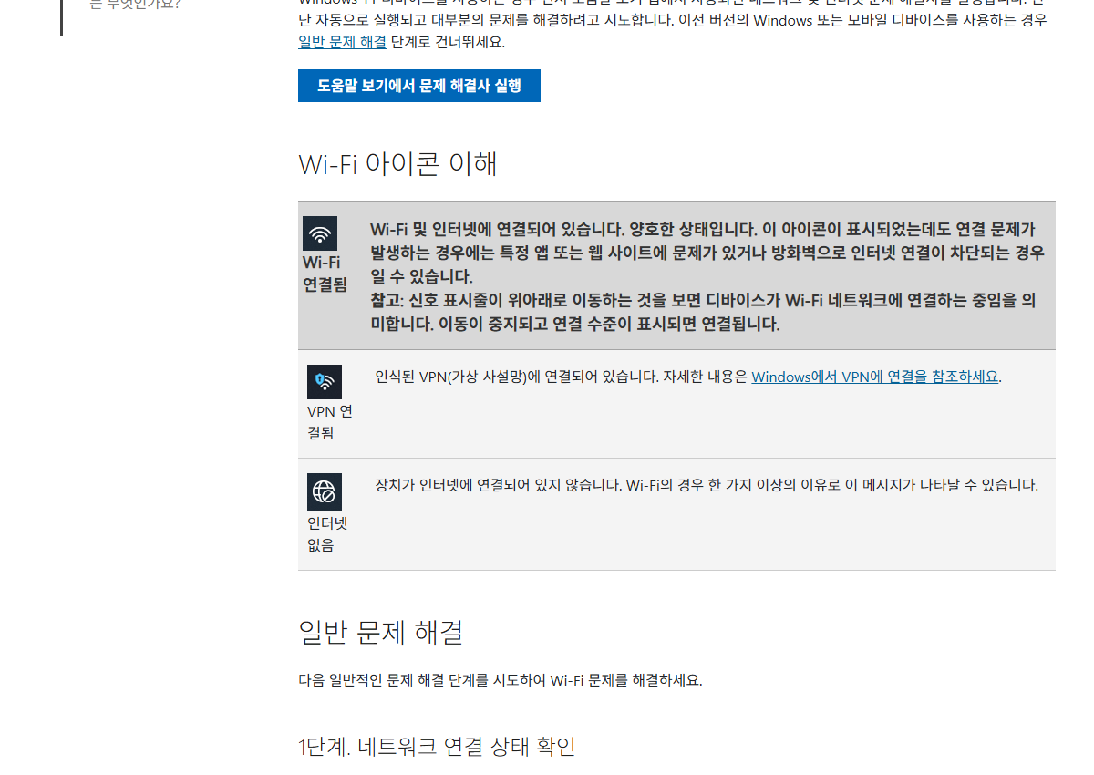Click the 일반 문제 해결 section heading
The width and height of the screenshot is (1094, 775).
pyautogui.click(x=381, y=632)
